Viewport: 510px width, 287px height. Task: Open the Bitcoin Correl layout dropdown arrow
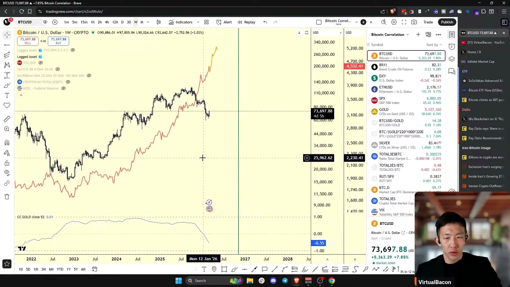click(356, 22)
